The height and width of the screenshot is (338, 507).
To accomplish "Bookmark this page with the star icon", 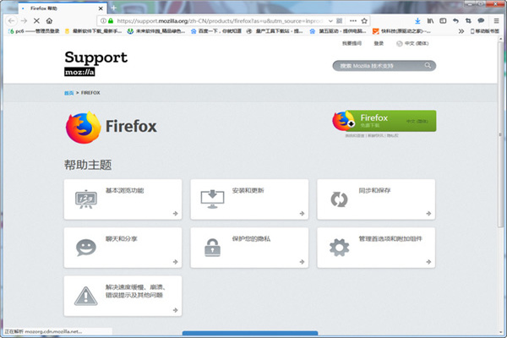I will point(364,20).
